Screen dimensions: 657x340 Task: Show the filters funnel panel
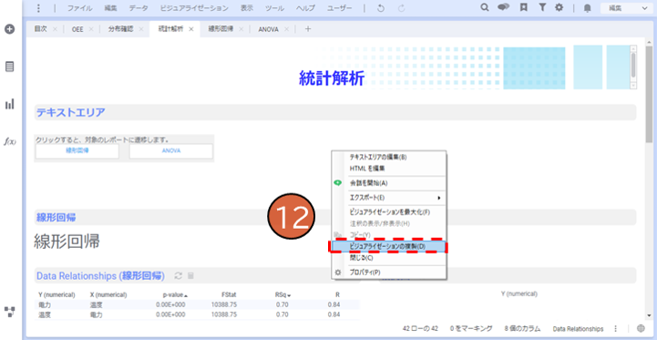point(542,7)
